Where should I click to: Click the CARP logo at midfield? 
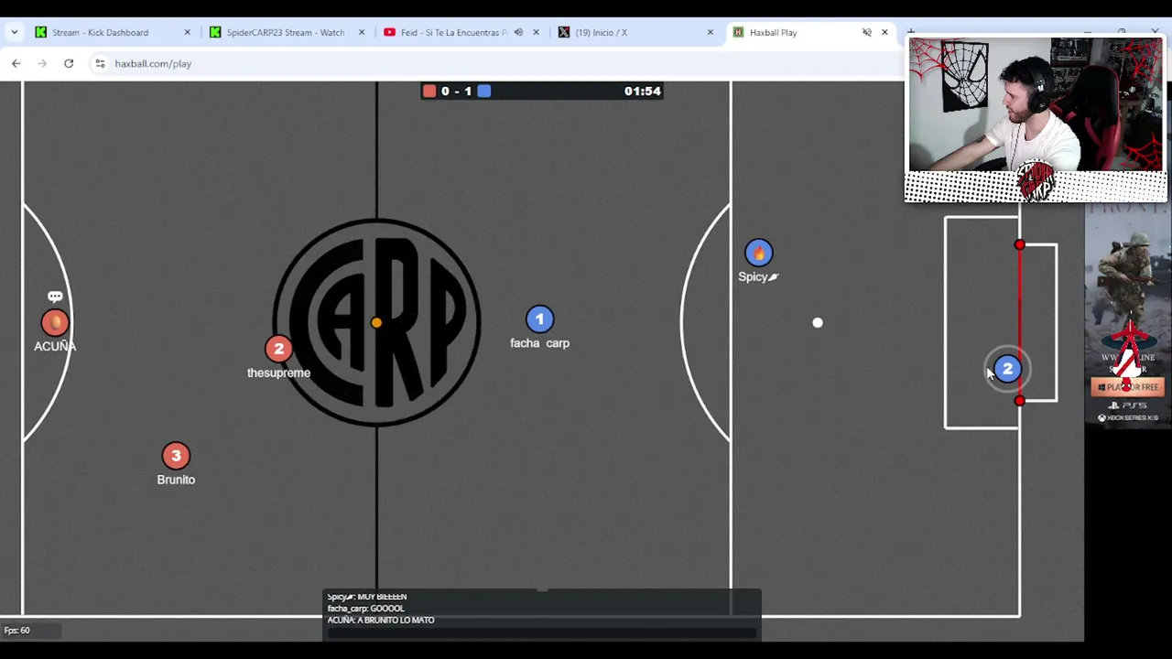click(x=376, y=322)
